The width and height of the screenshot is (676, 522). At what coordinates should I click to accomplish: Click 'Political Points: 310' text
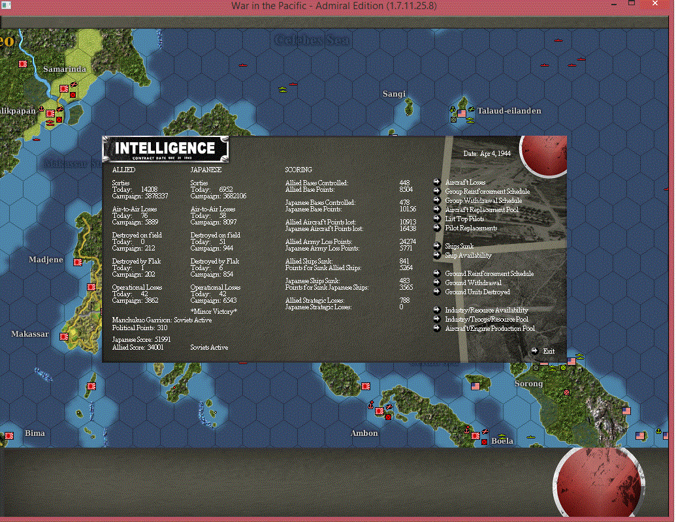click(x=140, y=328)
